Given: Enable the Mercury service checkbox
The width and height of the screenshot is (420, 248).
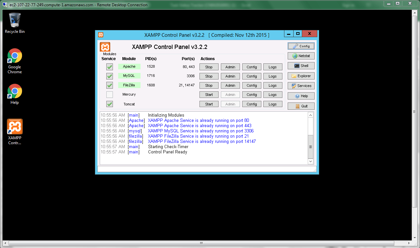Looking at the screenshot, I should 110,95.
